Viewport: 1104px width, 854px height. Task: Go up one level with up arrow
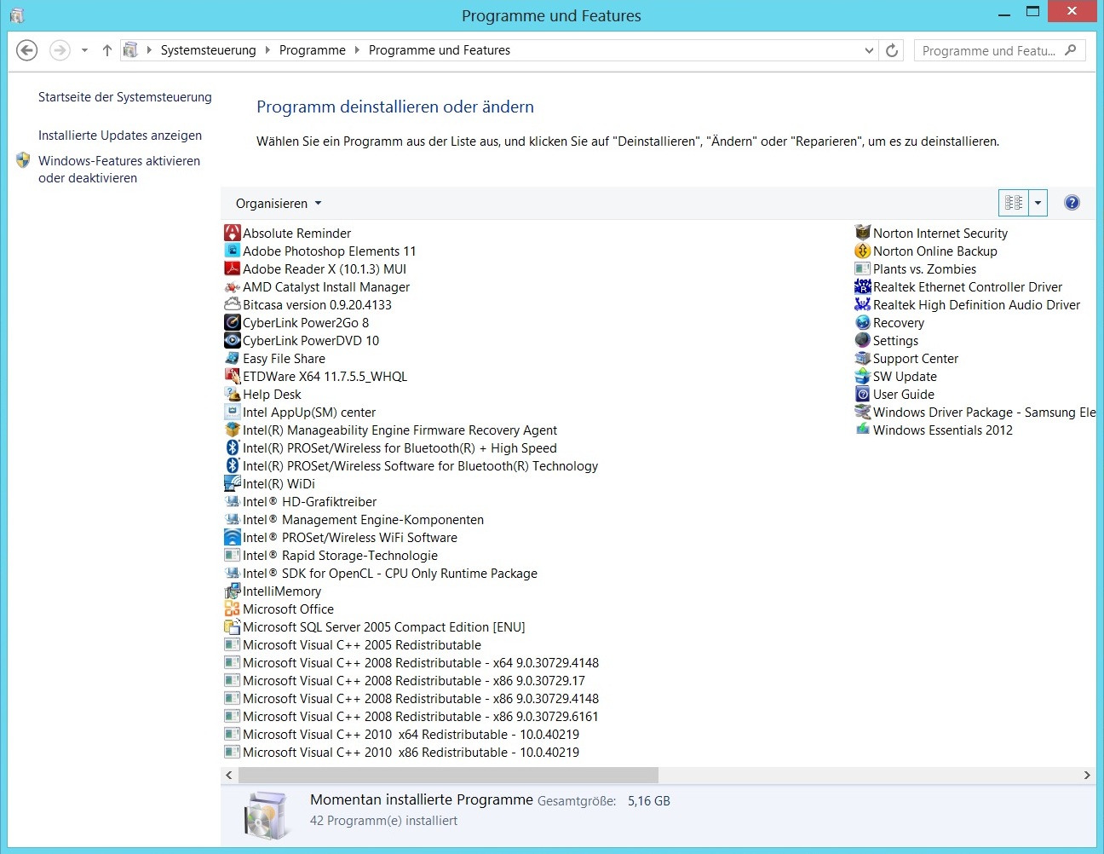tap(107, 50)
